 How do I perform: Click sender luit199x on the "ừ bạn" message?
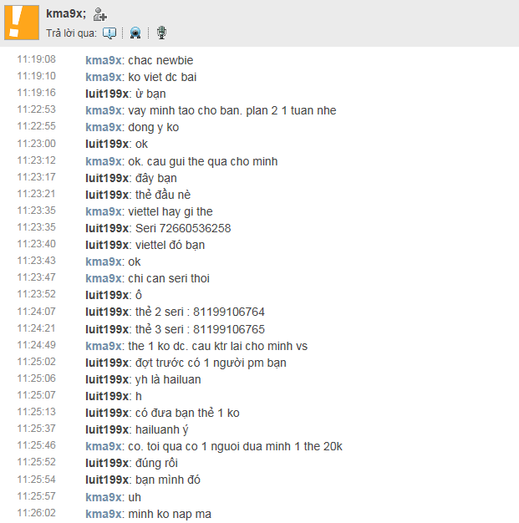click(x=107, y=94)
